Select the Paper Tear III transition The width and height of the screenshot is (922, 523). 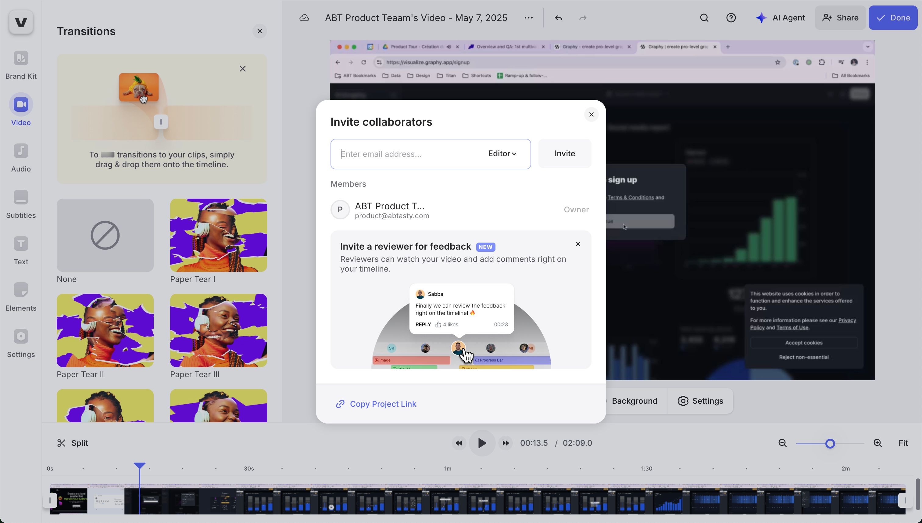pyautogui.click(x=219, y=330)
